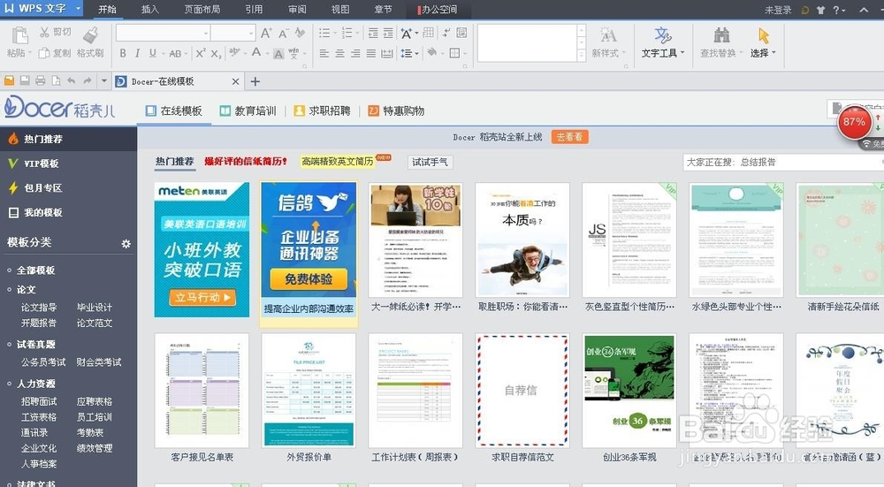Select the Format Painter (格式刷) brush
Screen dimensions: 884x487
tap(90, 35)
